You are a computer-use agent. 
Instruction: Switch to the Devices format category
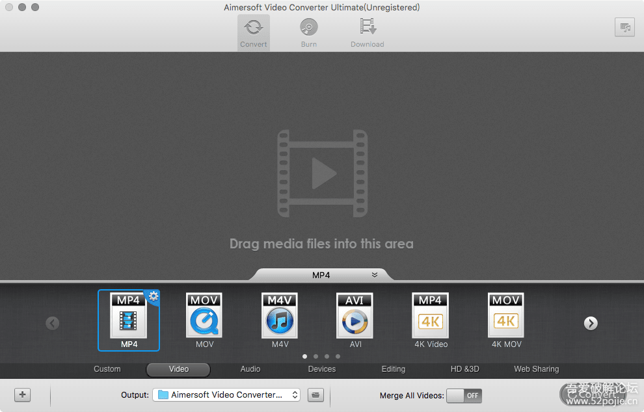pos(321,369)
